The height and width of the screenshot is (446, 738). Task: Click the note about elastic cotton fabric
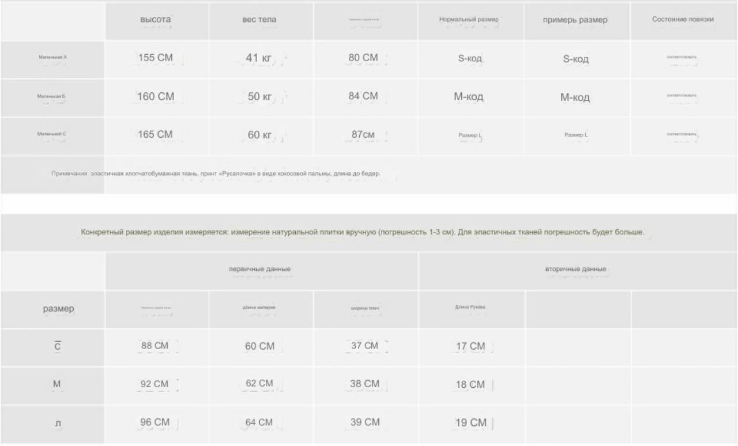click(x=216, y=173)
